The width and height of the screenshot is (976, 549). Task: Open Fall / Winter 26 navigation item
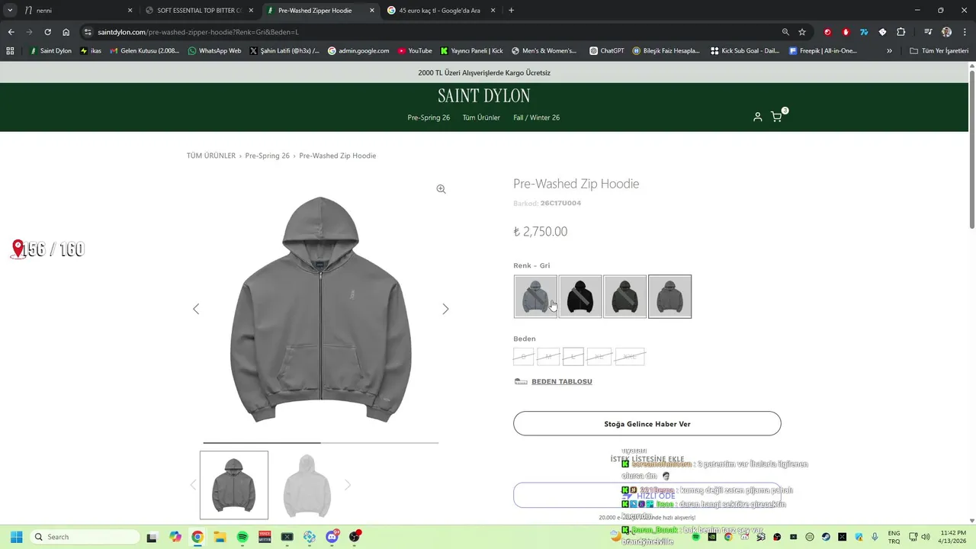[536, 117]
